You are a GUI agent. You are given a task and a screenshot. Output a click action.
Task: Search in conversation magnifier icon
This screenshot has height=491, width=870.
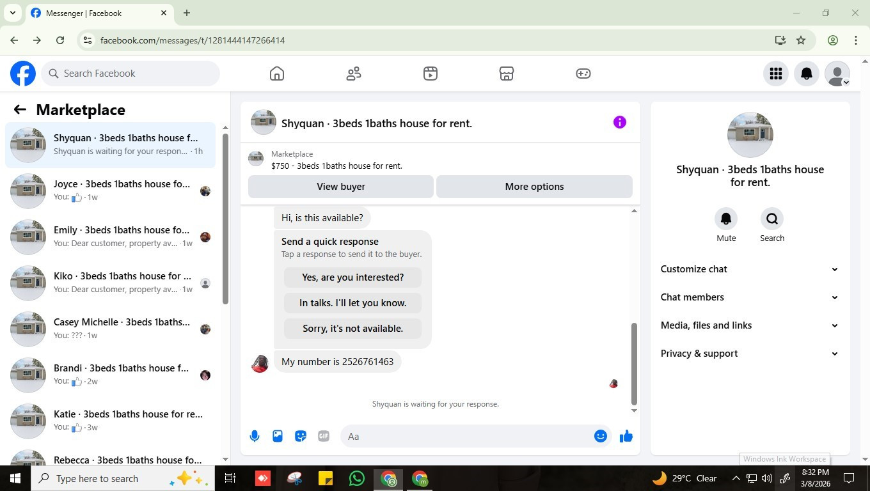pyautogui.click(x=772, y=219)
